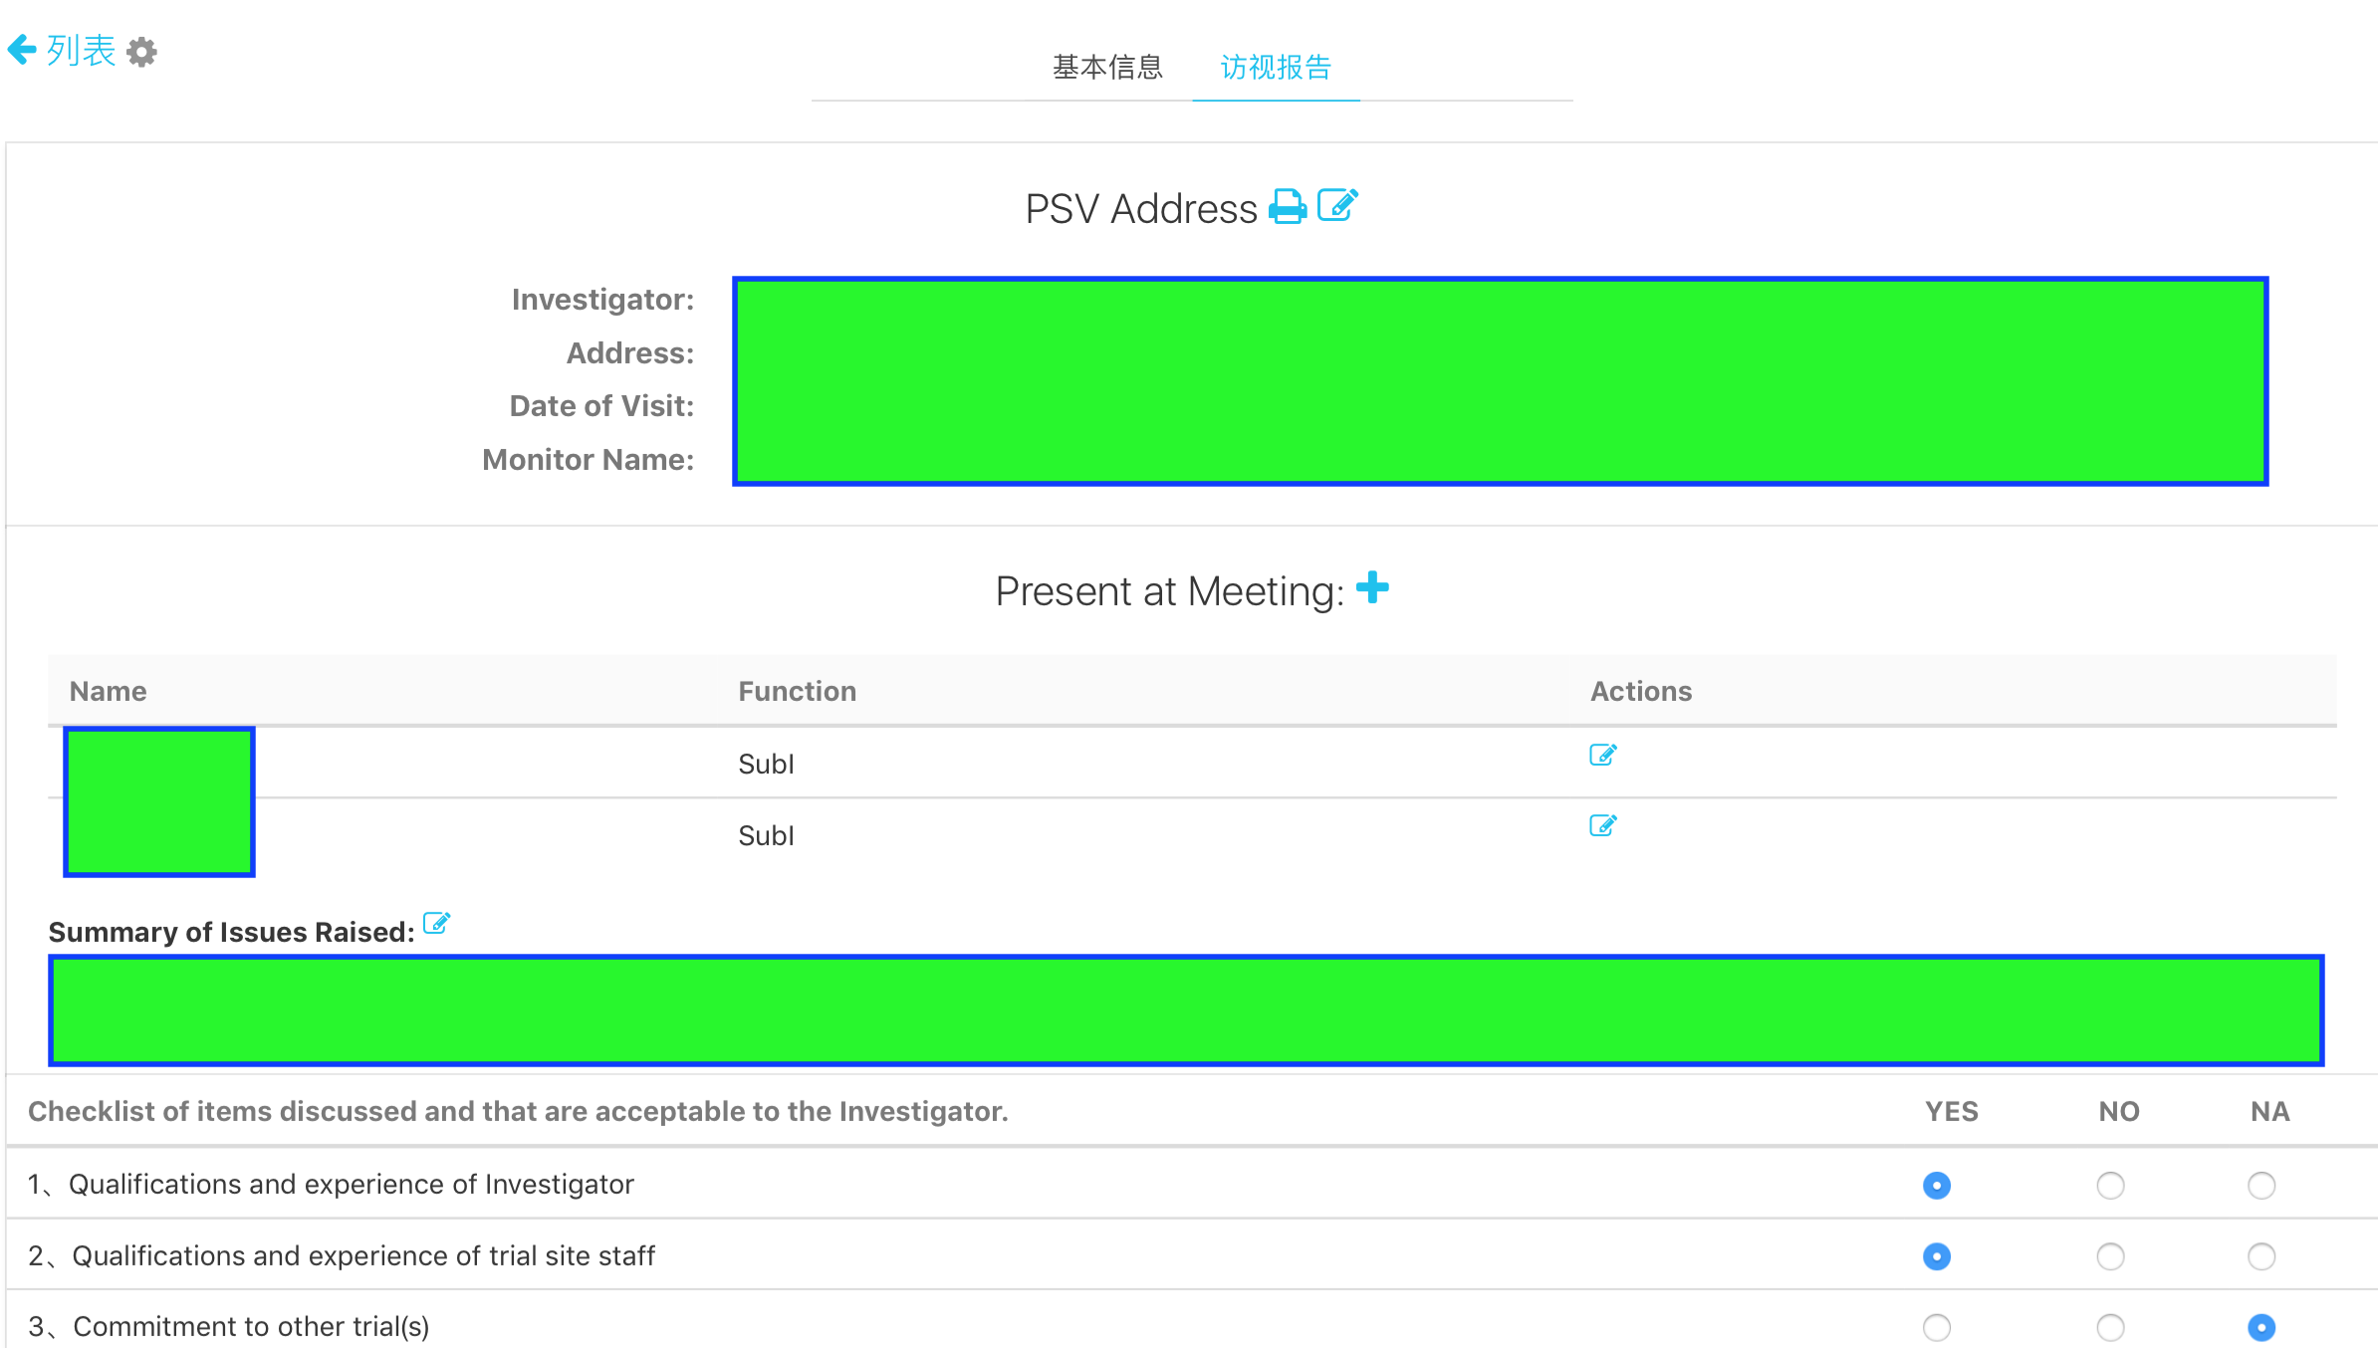Edit the first SubI attendee row
This screenshot has width=2378, height=1348.
pos(1602,755)
